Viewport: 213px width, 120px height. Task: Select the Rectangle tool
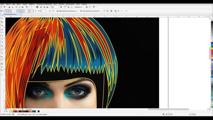click(x=2, y=36)
